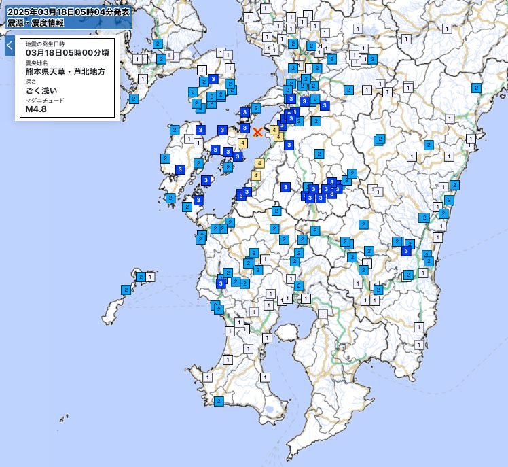Click the lone intensity 3 marker south of the epicenter inland

[x=285, y=187]
